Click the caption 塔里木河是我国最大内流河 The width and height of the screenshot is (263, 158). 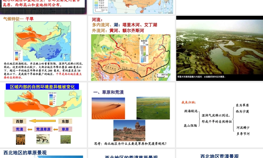tap(190, 77)
